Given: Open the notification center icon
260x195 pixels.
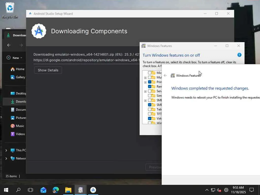Looking at the screenshot, I should click(x=252, y=190).
